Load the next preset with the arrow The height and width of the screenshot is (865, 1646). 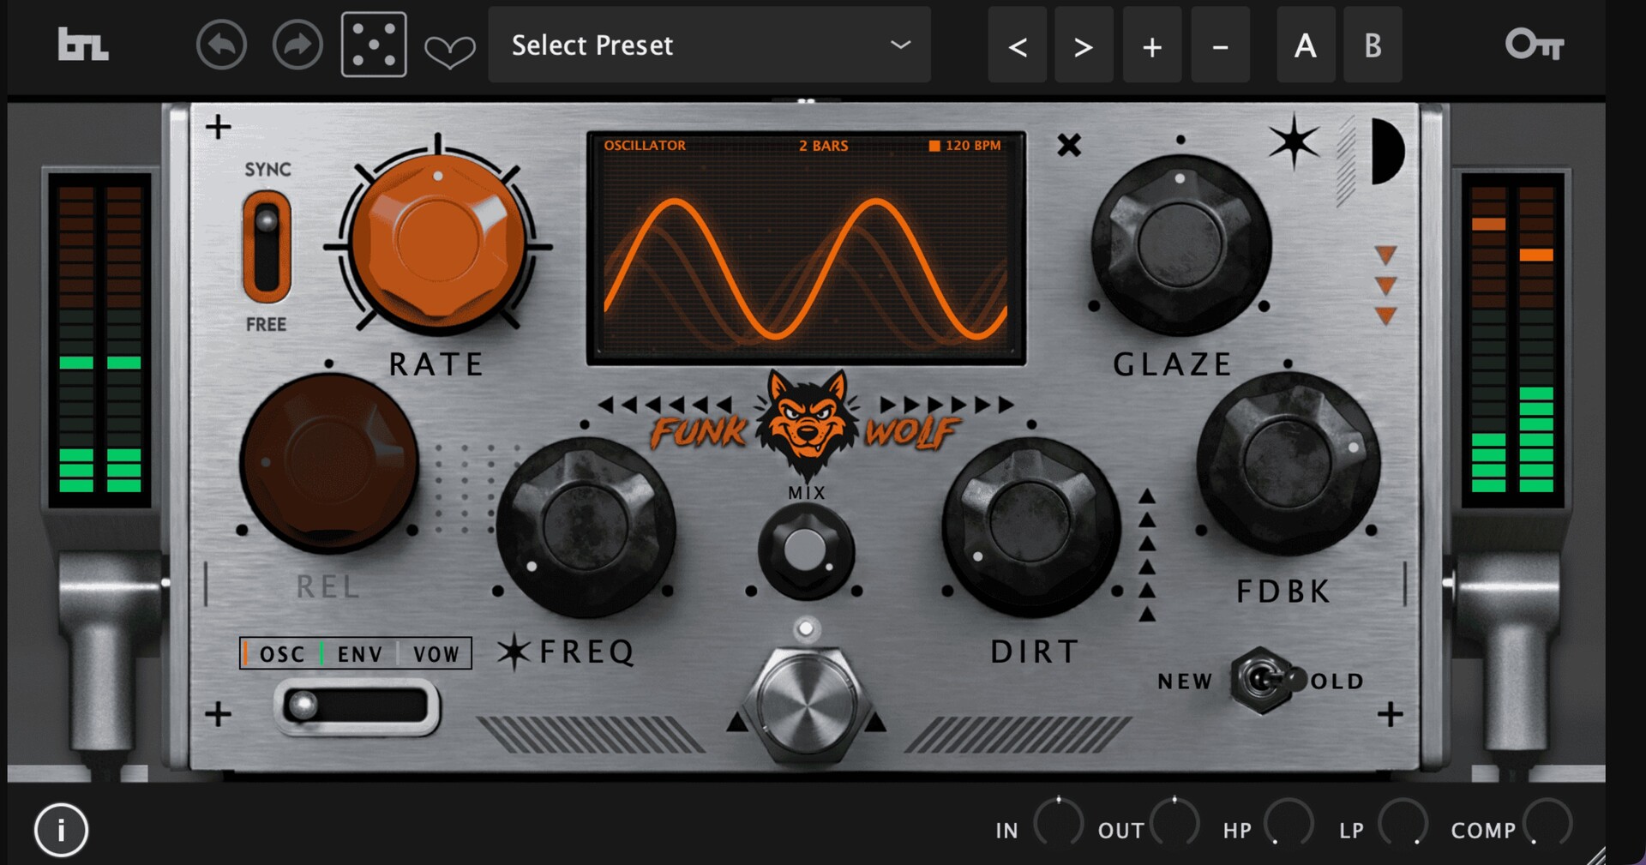[x=1083, y=45]
